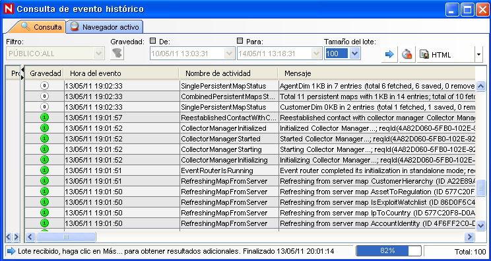The image size is (491, 261).
Task: Click the left pane's scroll right arrow
Action: click(x=16, y=237)
